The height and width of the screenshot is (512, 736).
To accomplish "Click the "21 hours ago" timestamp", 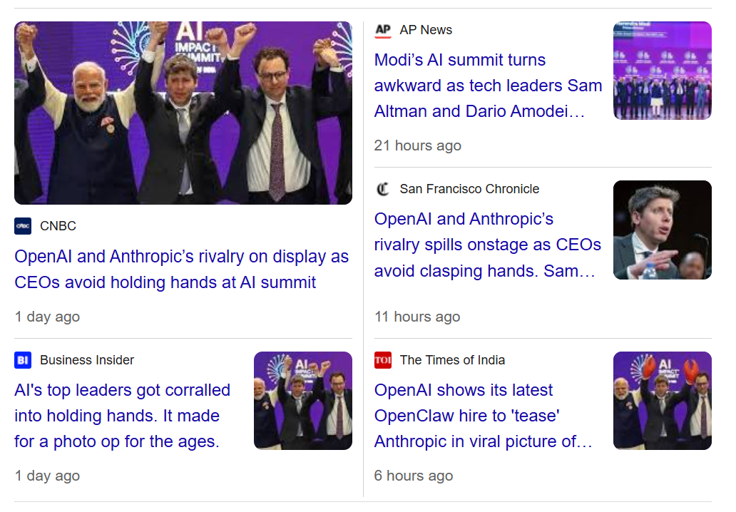I will 417,145.
